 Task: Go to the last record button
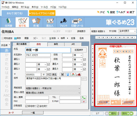pos(132,114)
